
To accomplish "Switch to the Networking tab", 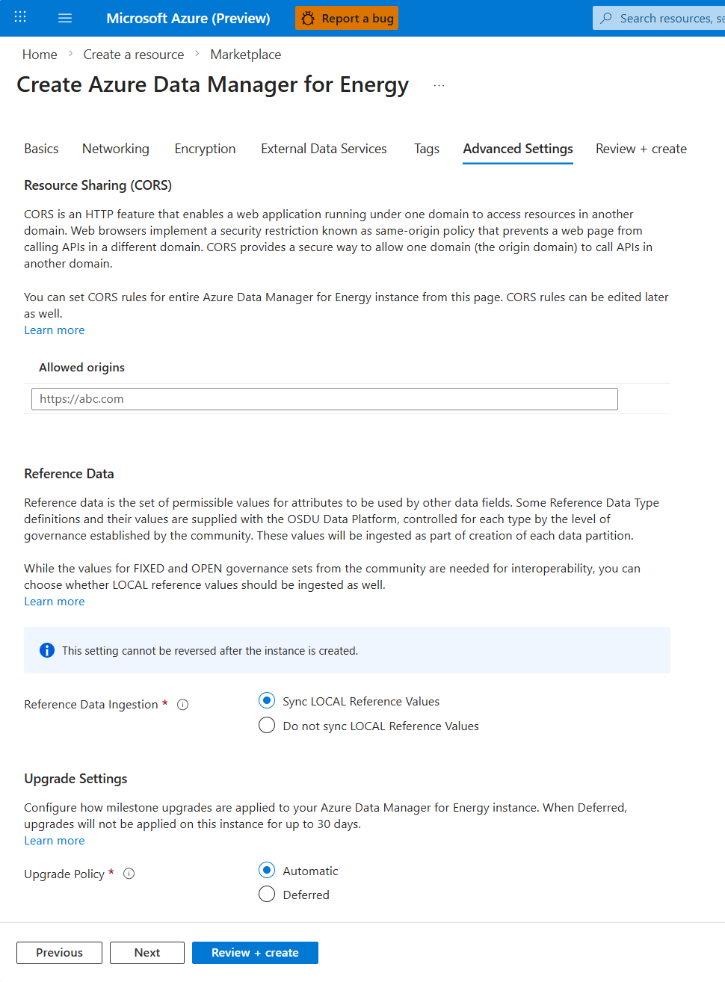I will coord(116,149).
